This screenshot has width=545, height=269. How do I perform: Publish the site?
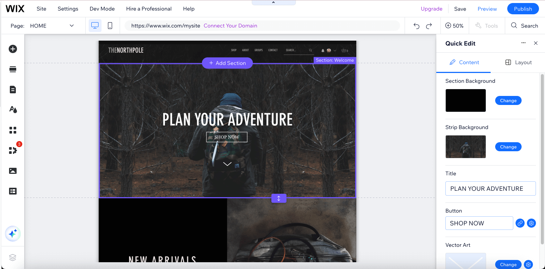[x=523, y=9]
